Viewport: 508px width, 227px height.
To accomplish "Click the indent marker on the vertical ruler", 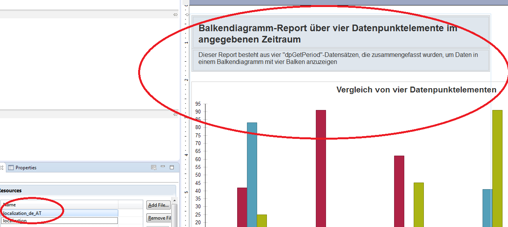I will [187, 14].
